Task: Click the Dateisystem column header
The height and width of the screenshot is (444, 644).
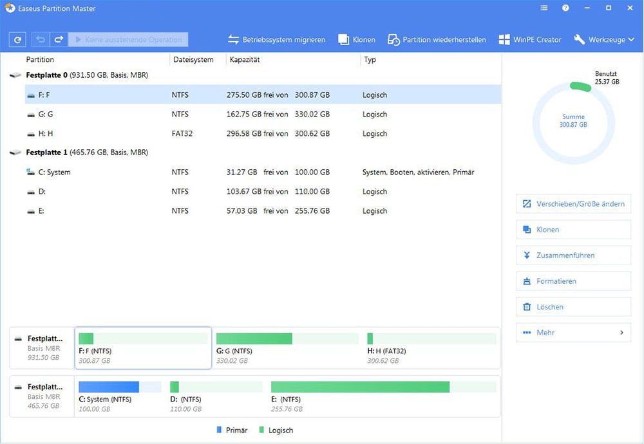Action: coord(193,59)
